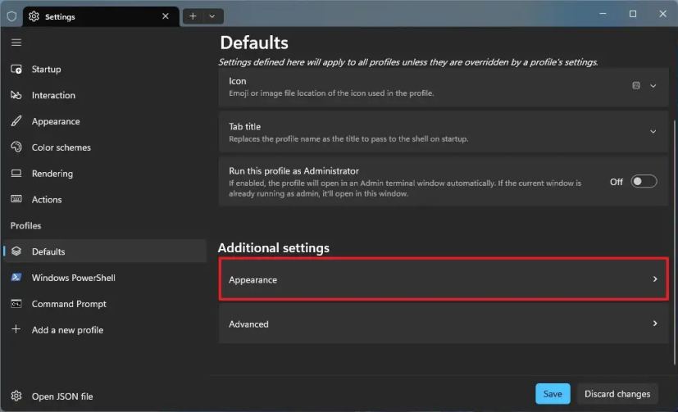The width and height of the screenshot is (678, 412).
Task: Open the new tab dropdown arrow
Action: coord(212,16)
